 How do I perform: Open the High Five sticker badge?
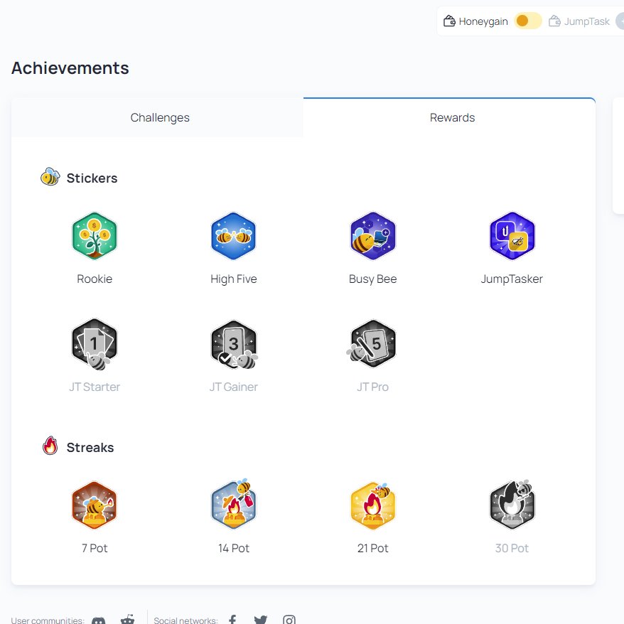point(234,236)
